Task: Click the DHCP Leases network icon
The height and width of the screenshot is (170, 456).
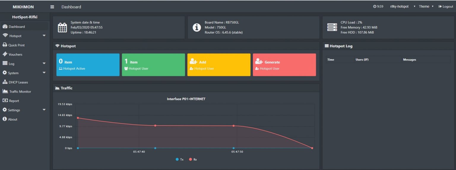Action: [x=5, y=82]
